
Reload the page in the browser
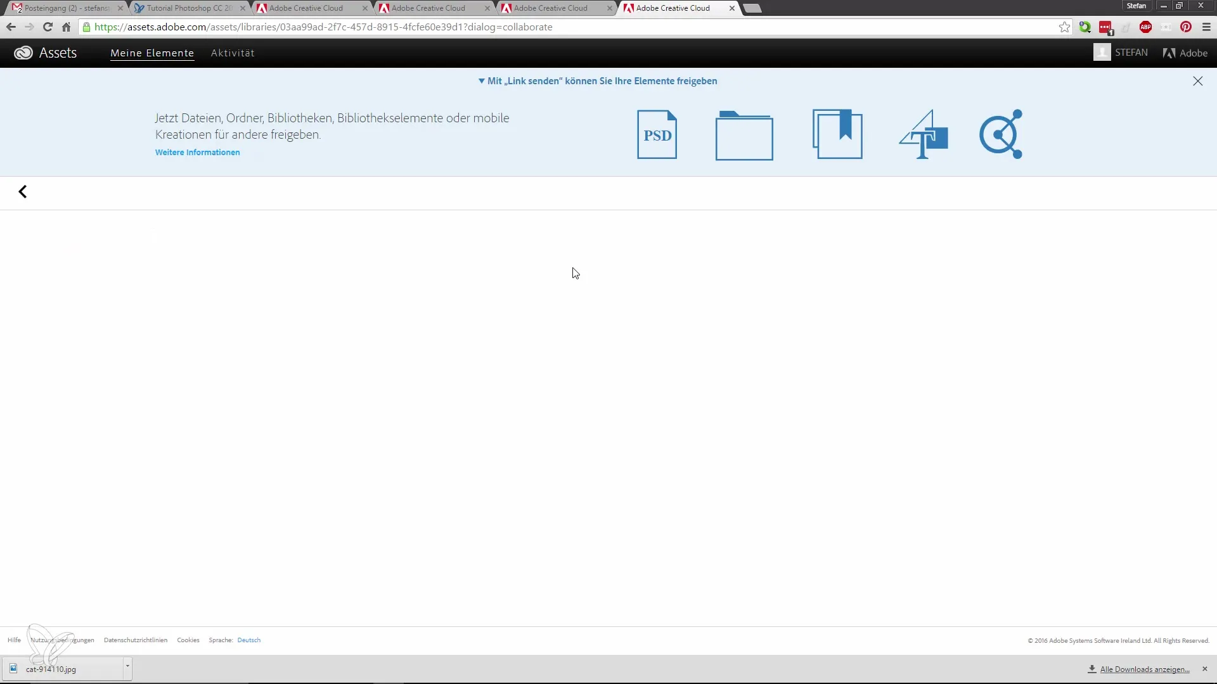click(48, 27)
